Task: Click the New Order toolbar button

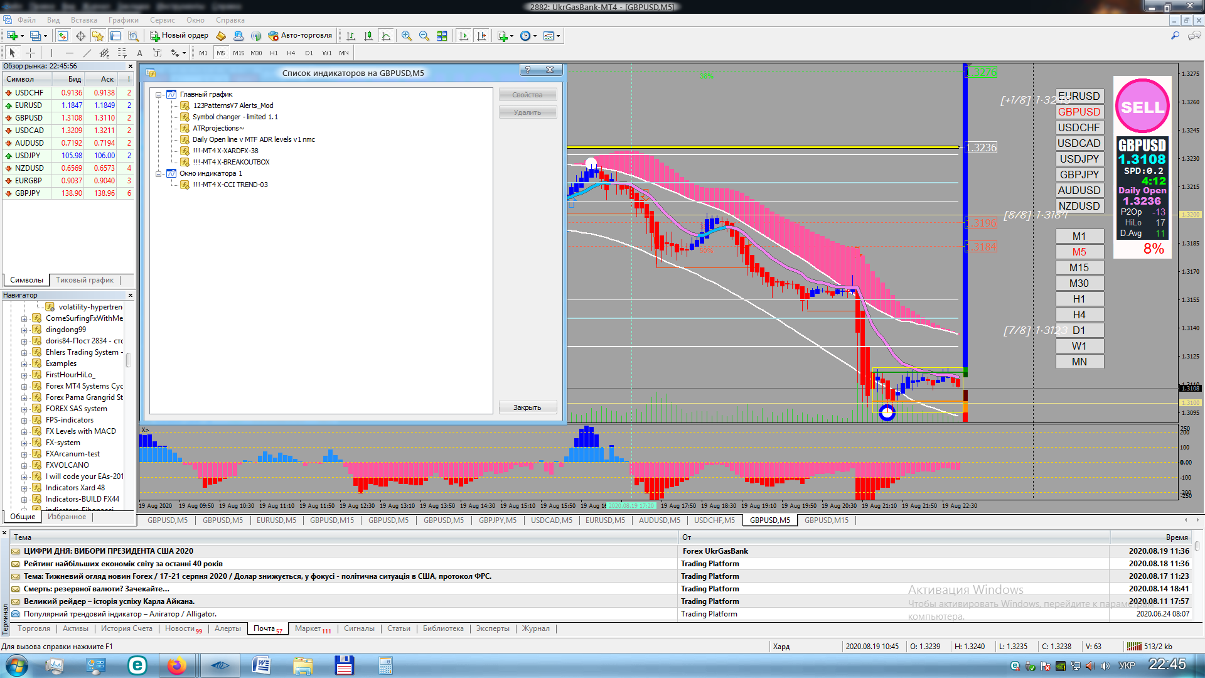Action: (x=179, y=36)
